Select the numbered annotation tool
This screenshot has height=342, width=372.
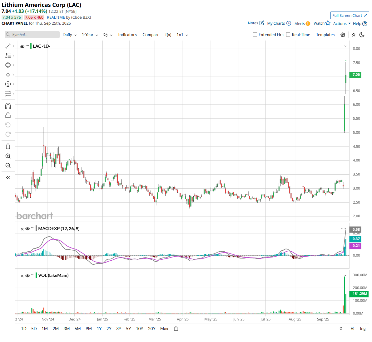tap(8, 84)
